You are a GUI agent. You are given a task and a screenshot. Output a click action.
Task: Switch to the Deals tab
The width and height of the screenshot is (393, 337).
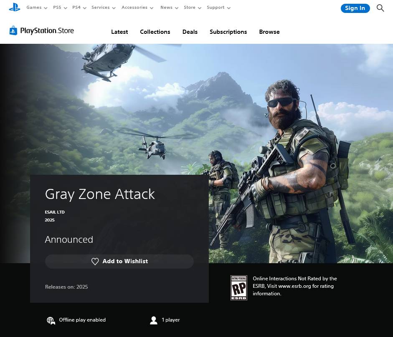tap(190, 32)
